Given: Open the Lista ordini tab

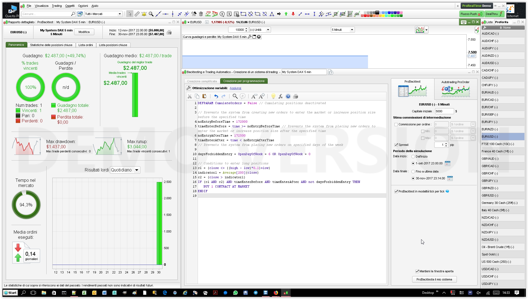Looking at the screenshot, I should (x=86, y=45).
